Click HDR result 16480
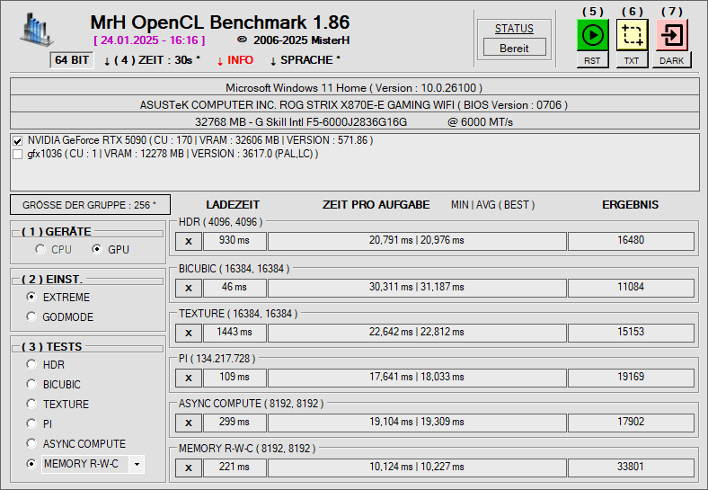Viewport: 708px width, 490px height. (631, 241)
